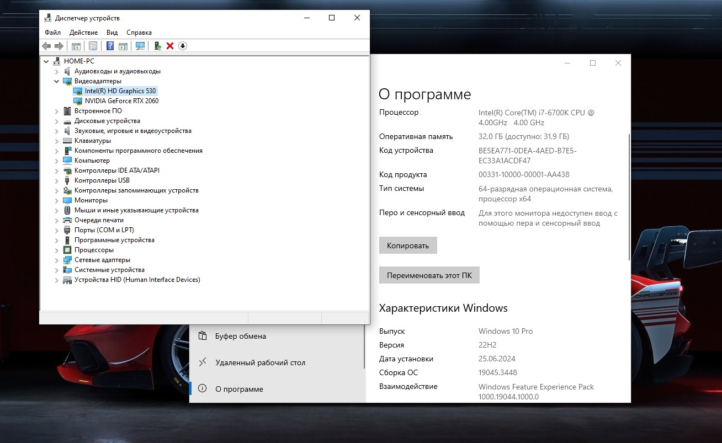Open Help via the blue question mark icon
This screenshot has width=722, height=443.
pyautogui.click(x=110, y=46)
